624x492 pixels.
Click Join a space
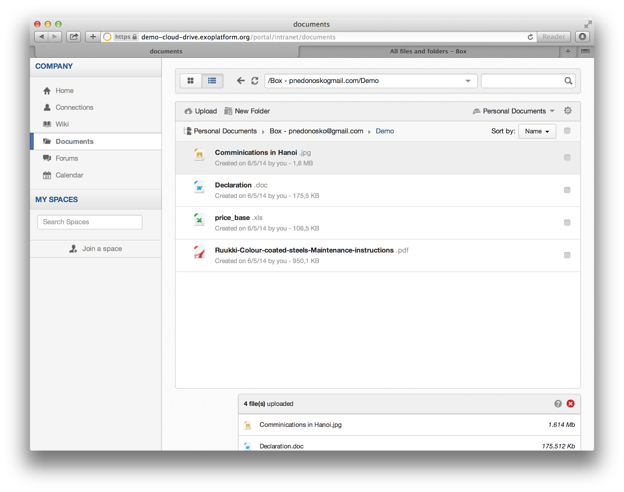pos(96,249)
